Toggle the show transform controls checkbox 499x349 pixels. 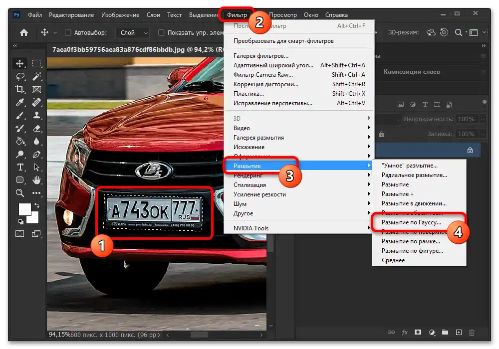click(x=161, y=33)
